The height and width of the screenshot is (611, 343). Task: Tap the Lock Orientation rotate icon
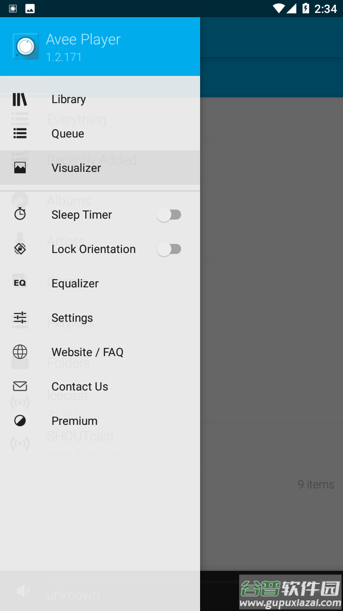(20, 249)
